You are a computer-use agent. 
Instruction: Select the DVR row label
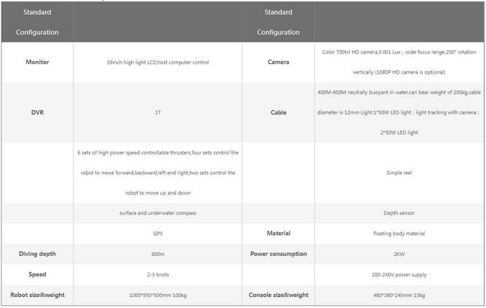tap(37, 112)
